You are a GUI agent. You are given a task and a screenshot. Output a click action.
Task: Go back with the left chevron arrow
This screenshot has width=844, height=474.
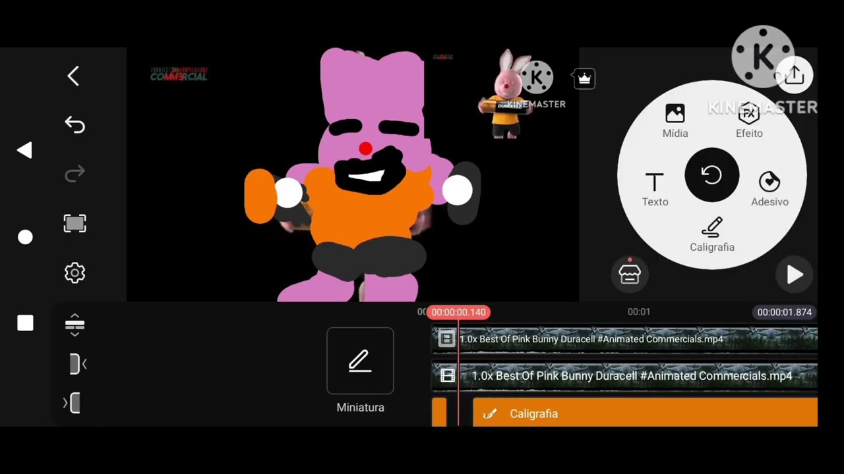73,76
